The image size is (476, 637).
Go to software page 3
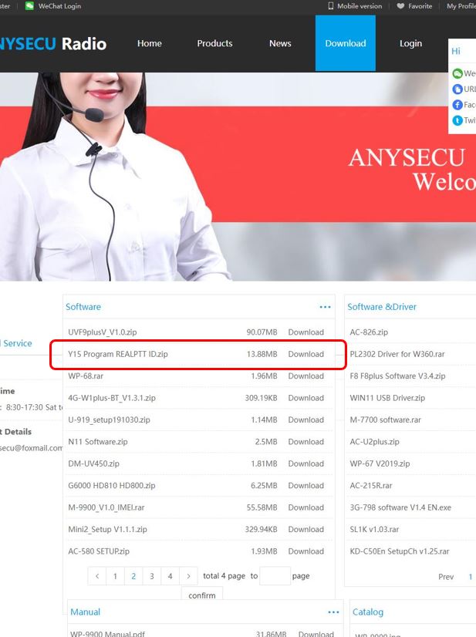pos(152,576)
